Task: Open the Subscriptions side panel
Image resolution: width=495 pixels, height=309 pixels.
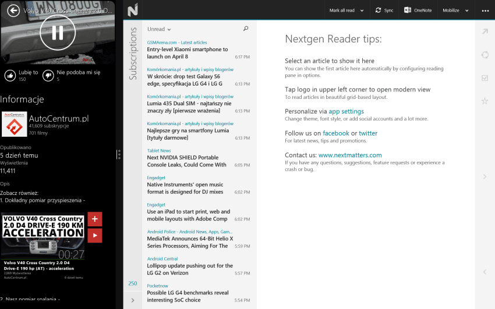Action: point(133,54)
